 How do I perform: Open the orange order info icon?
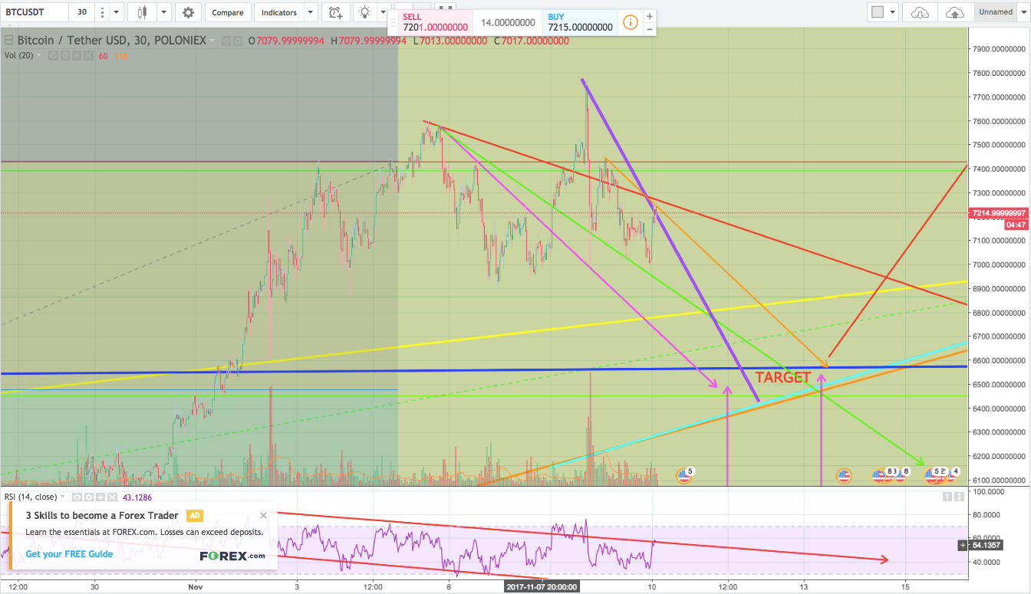click(x=630, y=22)
